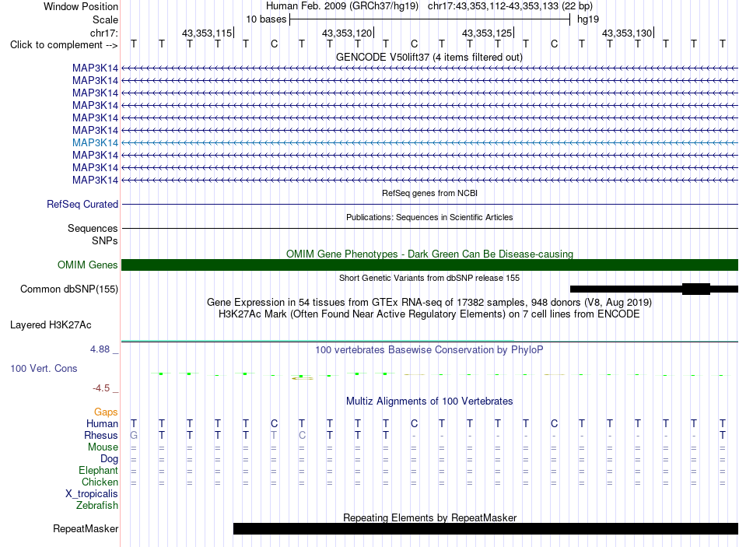Open the OMIM Gene Phenotypes track title
739x547 pixels.
pyautogui.click(x=429, y=254)
